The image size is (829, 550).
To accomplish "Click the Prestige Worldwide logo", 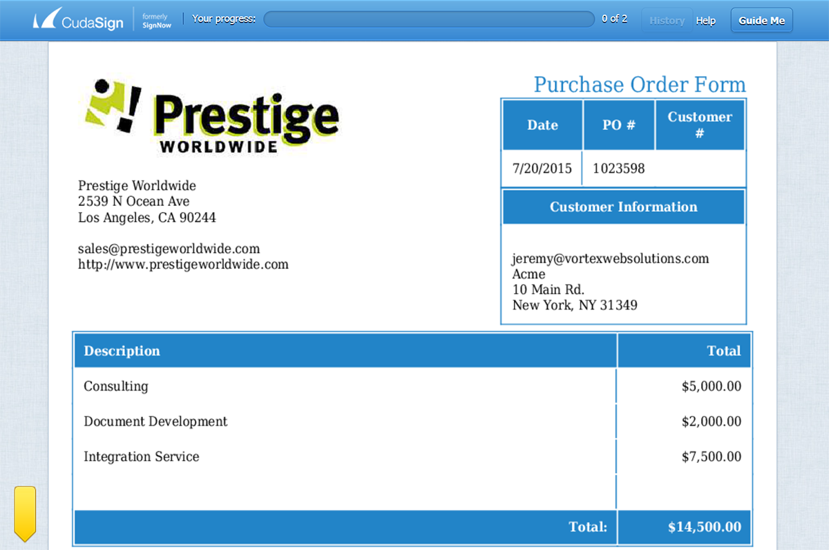I will point(211,116).
